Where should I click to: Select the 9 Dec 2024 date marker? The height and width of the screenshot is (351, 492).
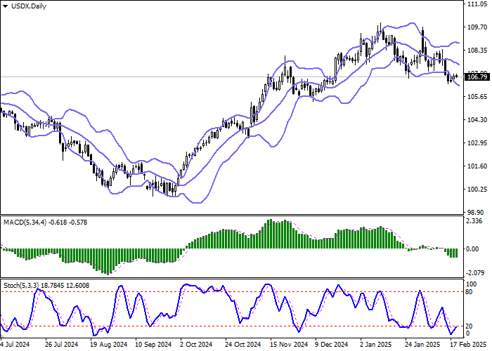(331, 345)
